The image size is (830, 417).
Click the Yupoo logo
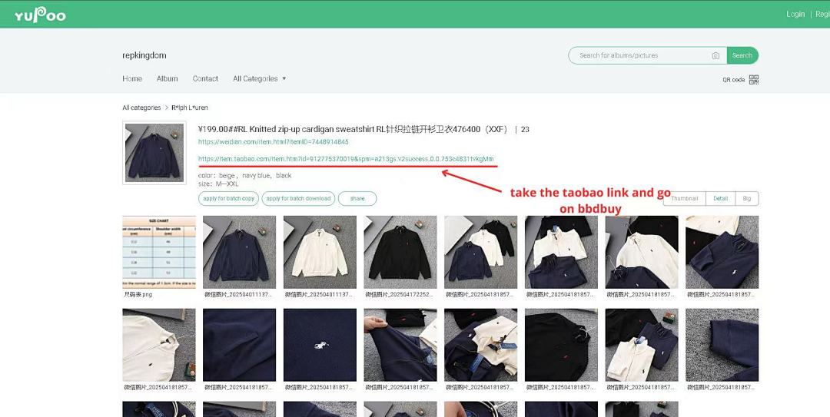click(40, 15)
